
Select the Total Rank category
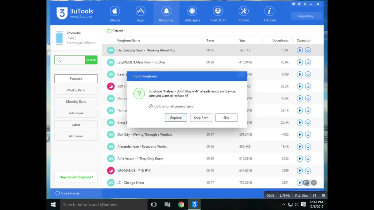[76, 113]
